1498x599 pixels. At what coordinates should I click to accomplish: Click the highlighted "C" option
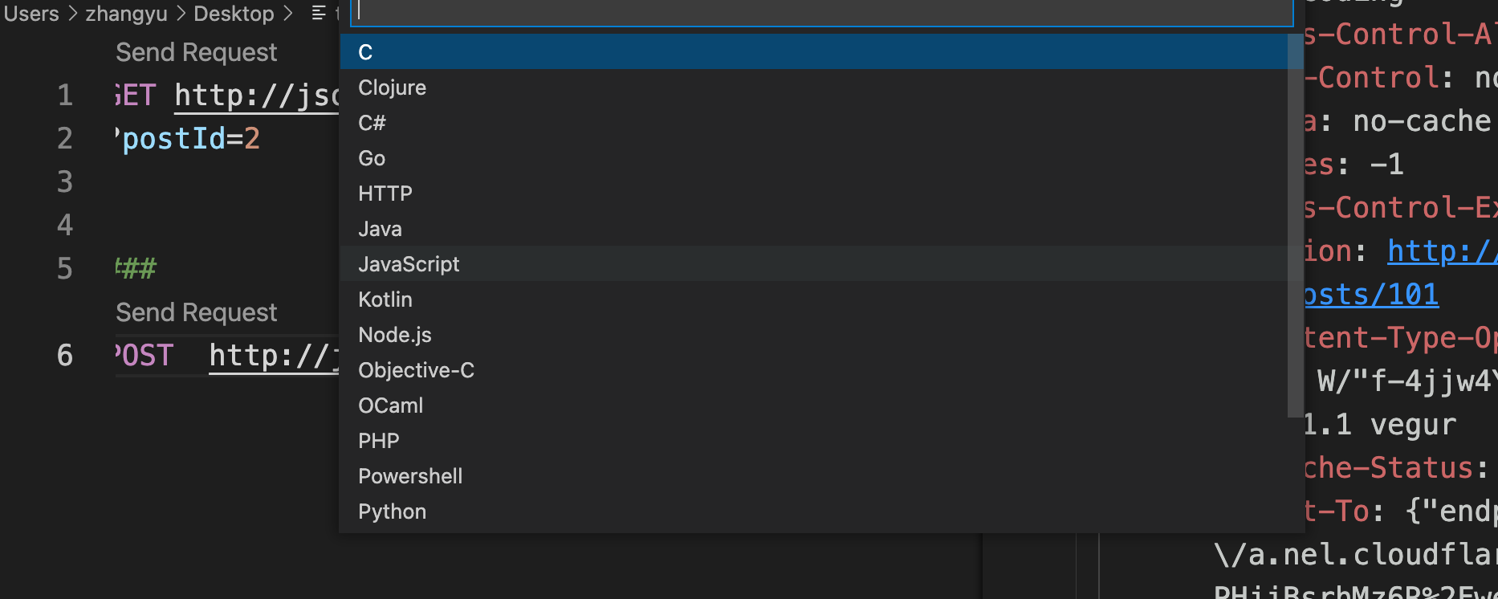tap(365, 51)
